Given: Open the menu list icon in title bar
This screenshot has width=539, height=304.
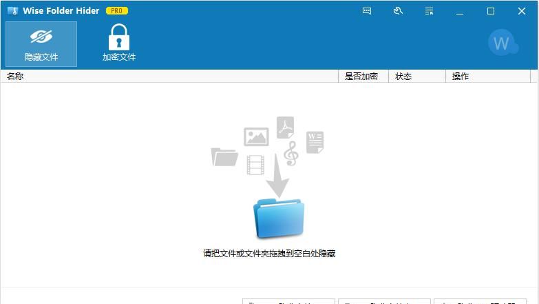Looking at the screenshot, I should click(429, 11).
